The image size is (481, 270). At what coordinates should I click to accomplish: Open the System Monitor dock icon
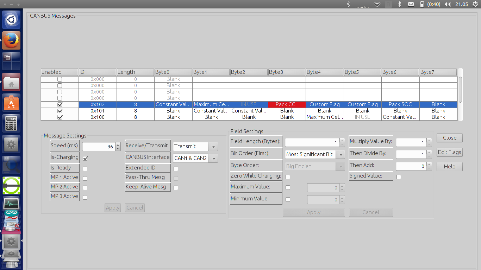point(11,204)
